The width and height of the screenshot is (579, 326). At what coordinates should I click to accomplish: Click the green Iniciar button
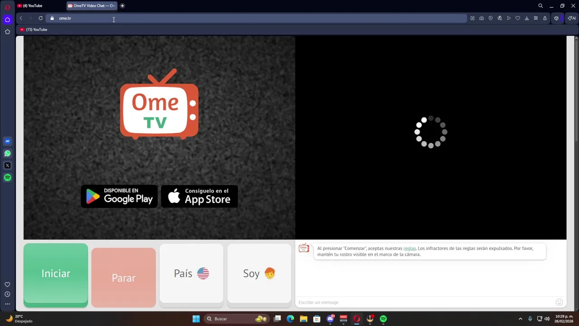point(56,274)
